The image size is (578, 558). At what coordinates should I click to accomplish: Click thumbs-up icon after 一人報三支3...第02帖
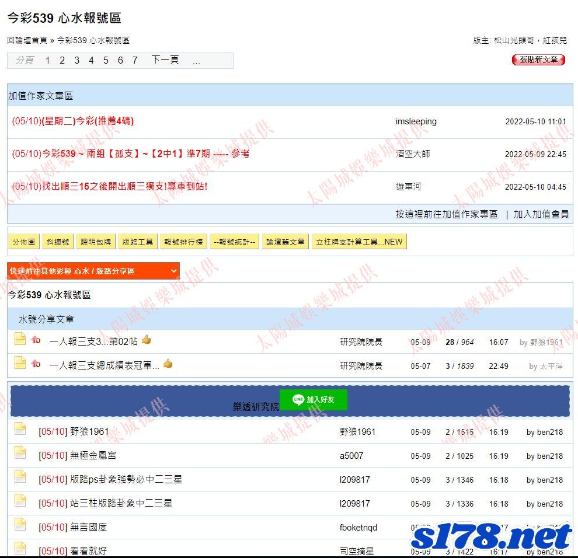point(147,340)
